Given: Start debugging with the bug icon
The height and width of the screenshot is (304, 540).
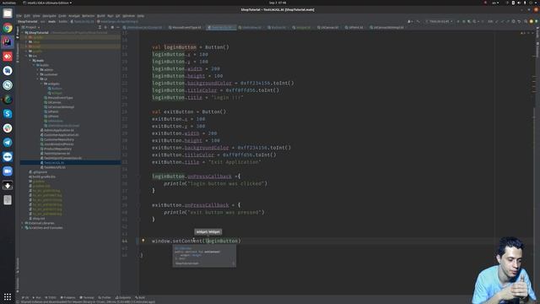Looking at the screenshot, I should pyautogui.click(x=463, y=21).
